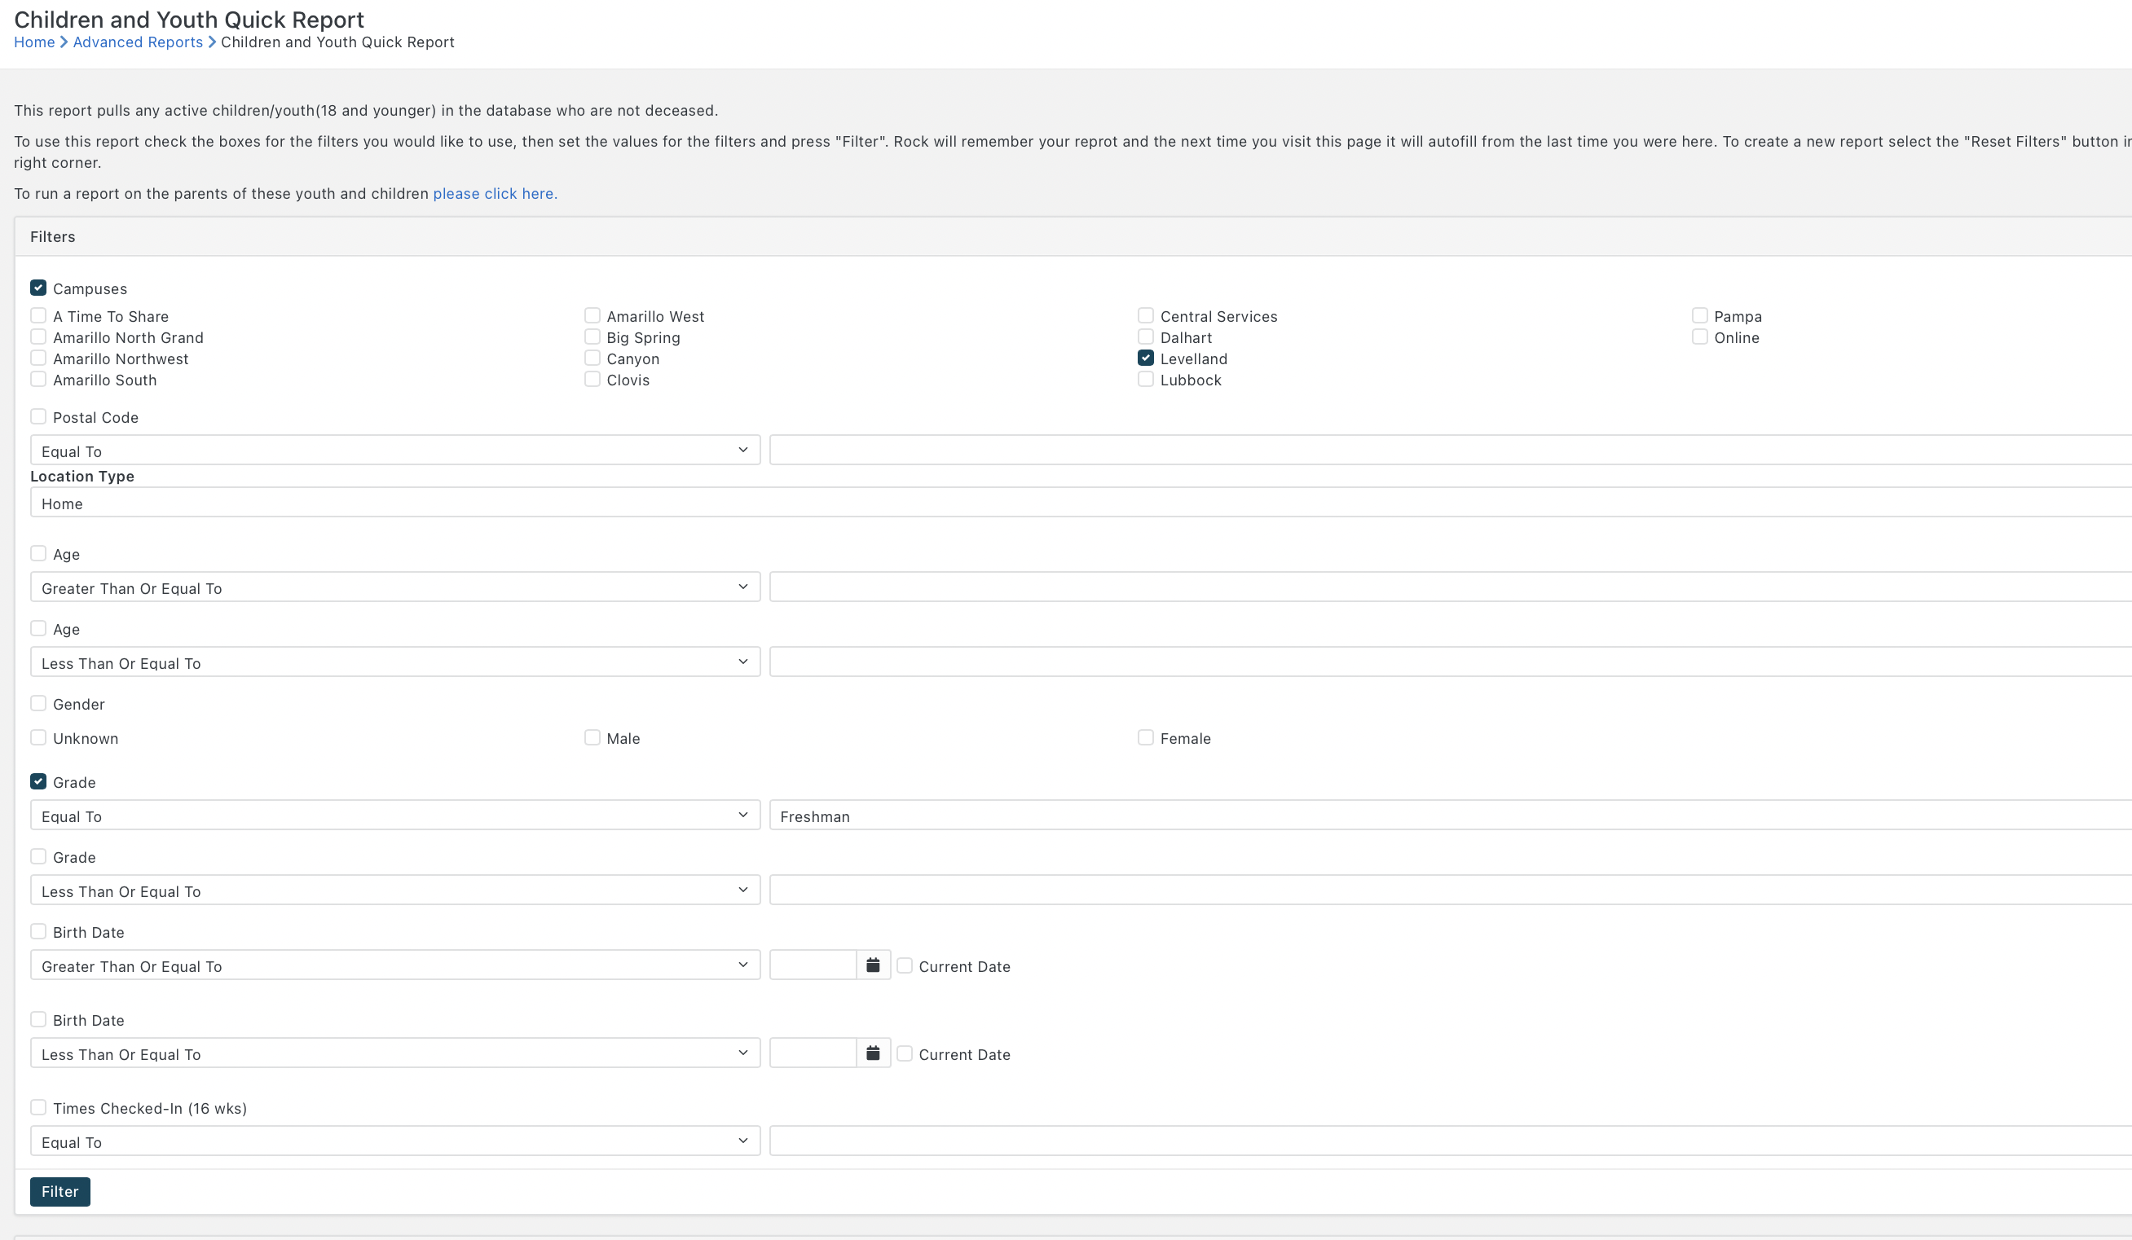Open the second Birth Date calendar picker
The image size is (2132, 1240).
point(873,1053)
